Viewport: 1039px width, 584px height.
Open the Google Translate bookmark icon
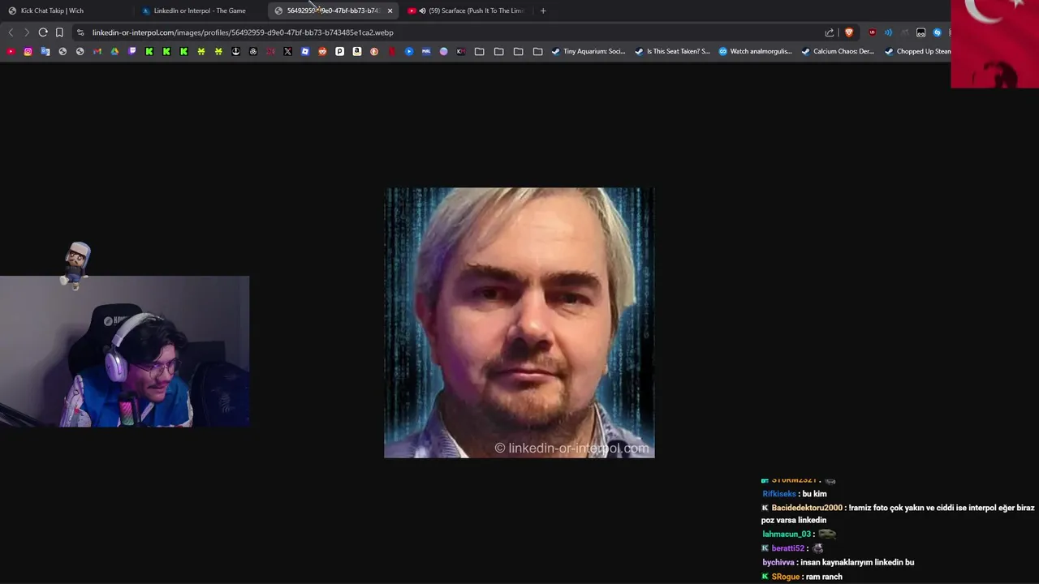pyautogui.click(x=45, y=51)
